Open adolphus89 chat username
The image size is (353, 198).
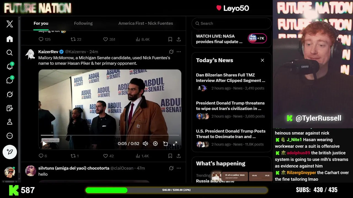click(298, 153)
